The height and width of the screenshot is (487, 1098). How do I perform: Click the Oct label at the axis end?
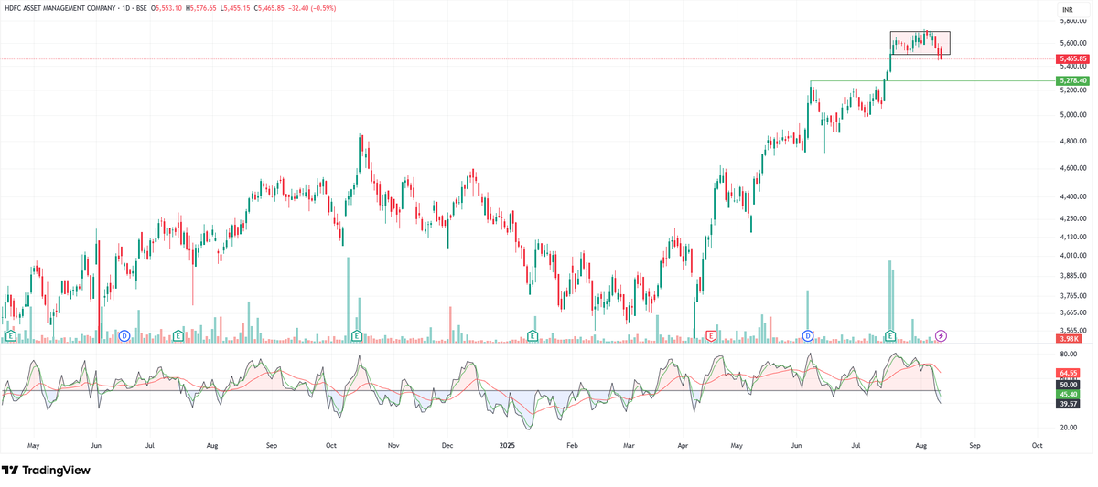tap(1037, 445)
